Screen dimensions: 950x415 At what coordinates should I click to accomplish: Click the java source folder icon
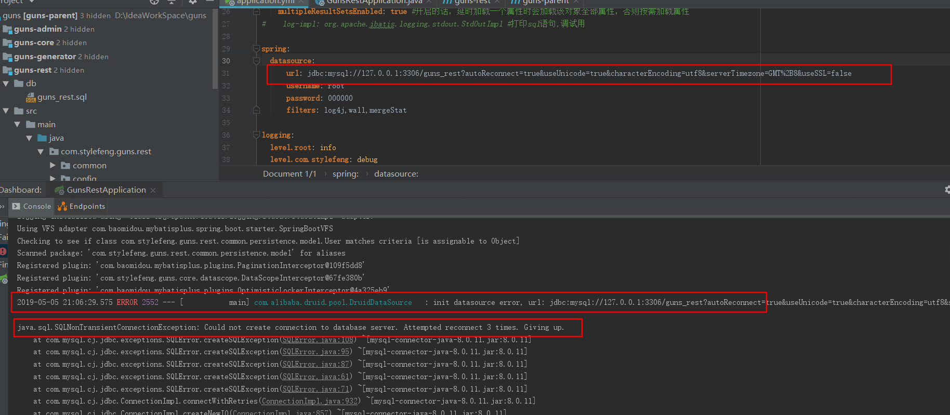point(42,138)
